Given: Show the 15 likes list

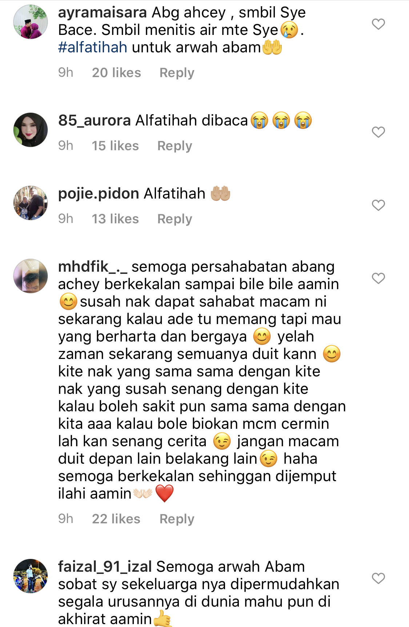Looking at the screenshot, I should (x=115, y=146).
